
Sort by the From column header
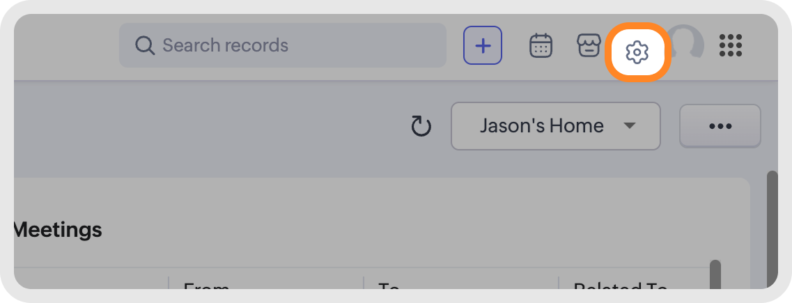(x=205, y=286)
